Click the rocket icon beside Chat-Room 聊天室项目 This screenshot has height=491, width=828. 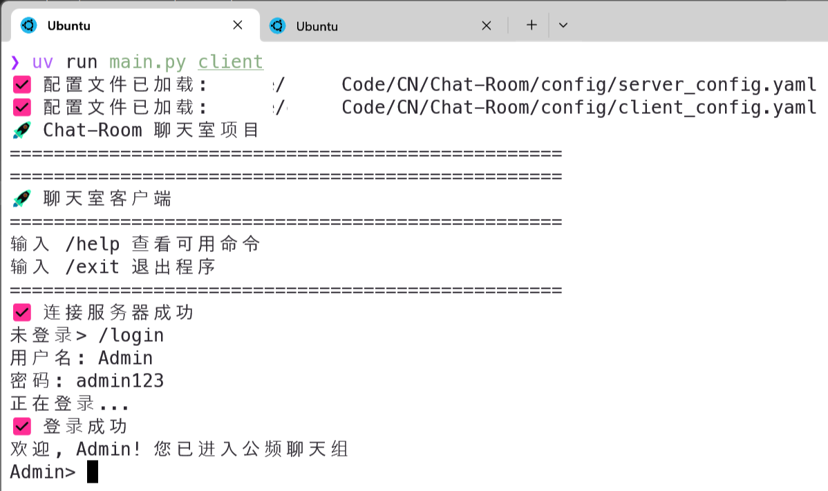tap(21, 130)
